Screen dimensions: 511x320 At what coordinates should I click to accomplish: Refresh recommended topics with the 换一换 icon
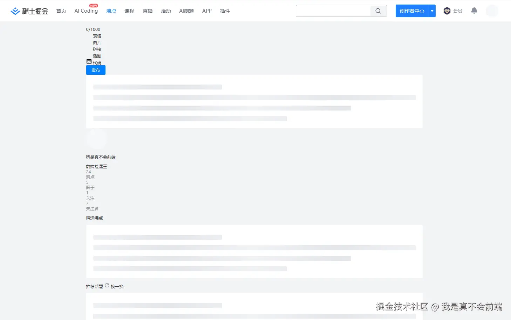(107, 285)
